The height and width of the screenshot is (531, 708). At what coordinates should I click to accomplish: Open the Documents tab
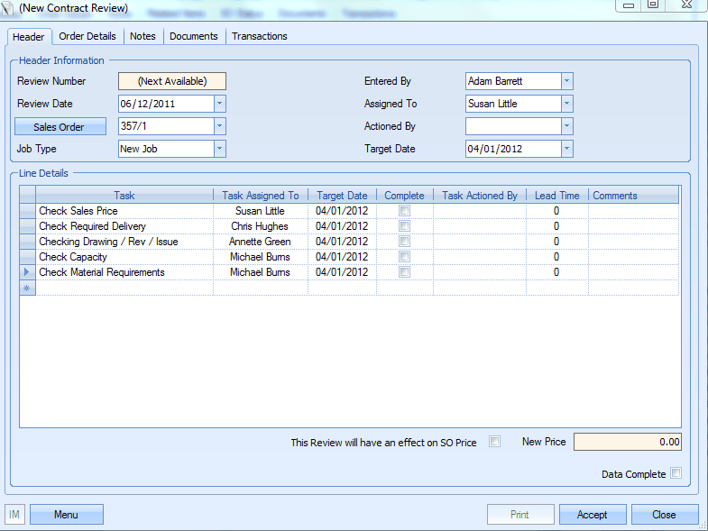(194, 36)
